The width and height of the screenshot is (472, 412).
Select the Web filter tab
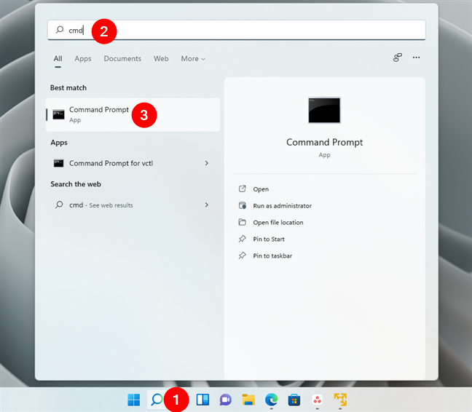pos(161,59)
